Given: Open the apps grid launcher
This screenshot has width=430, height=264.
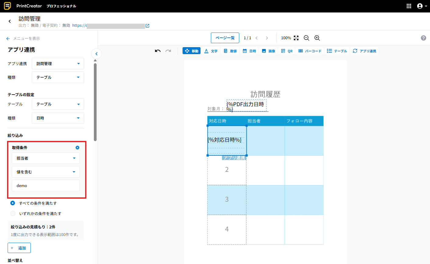Looking at the screenshot, I should (409, 6).
